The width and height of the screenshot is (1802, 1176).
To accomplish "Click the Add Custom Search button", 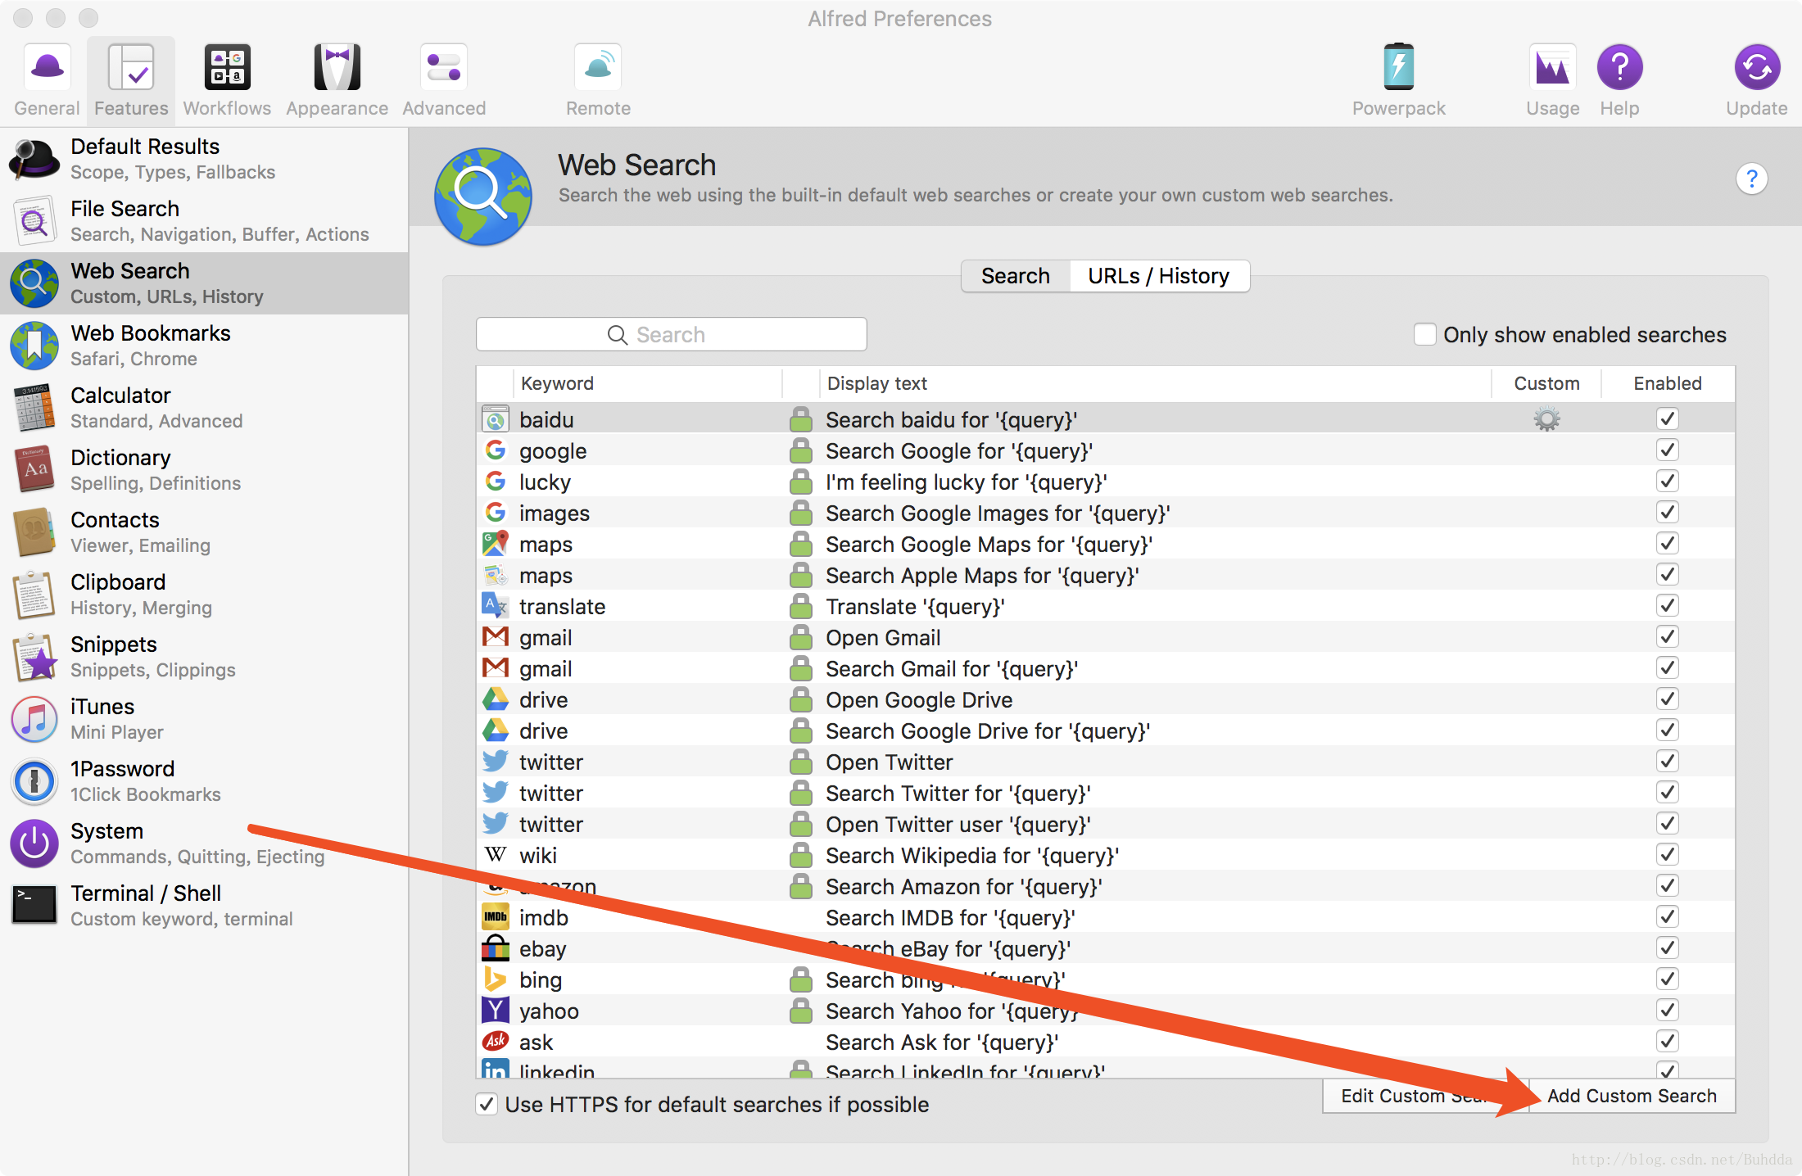I will (x=1631, y=1096).
